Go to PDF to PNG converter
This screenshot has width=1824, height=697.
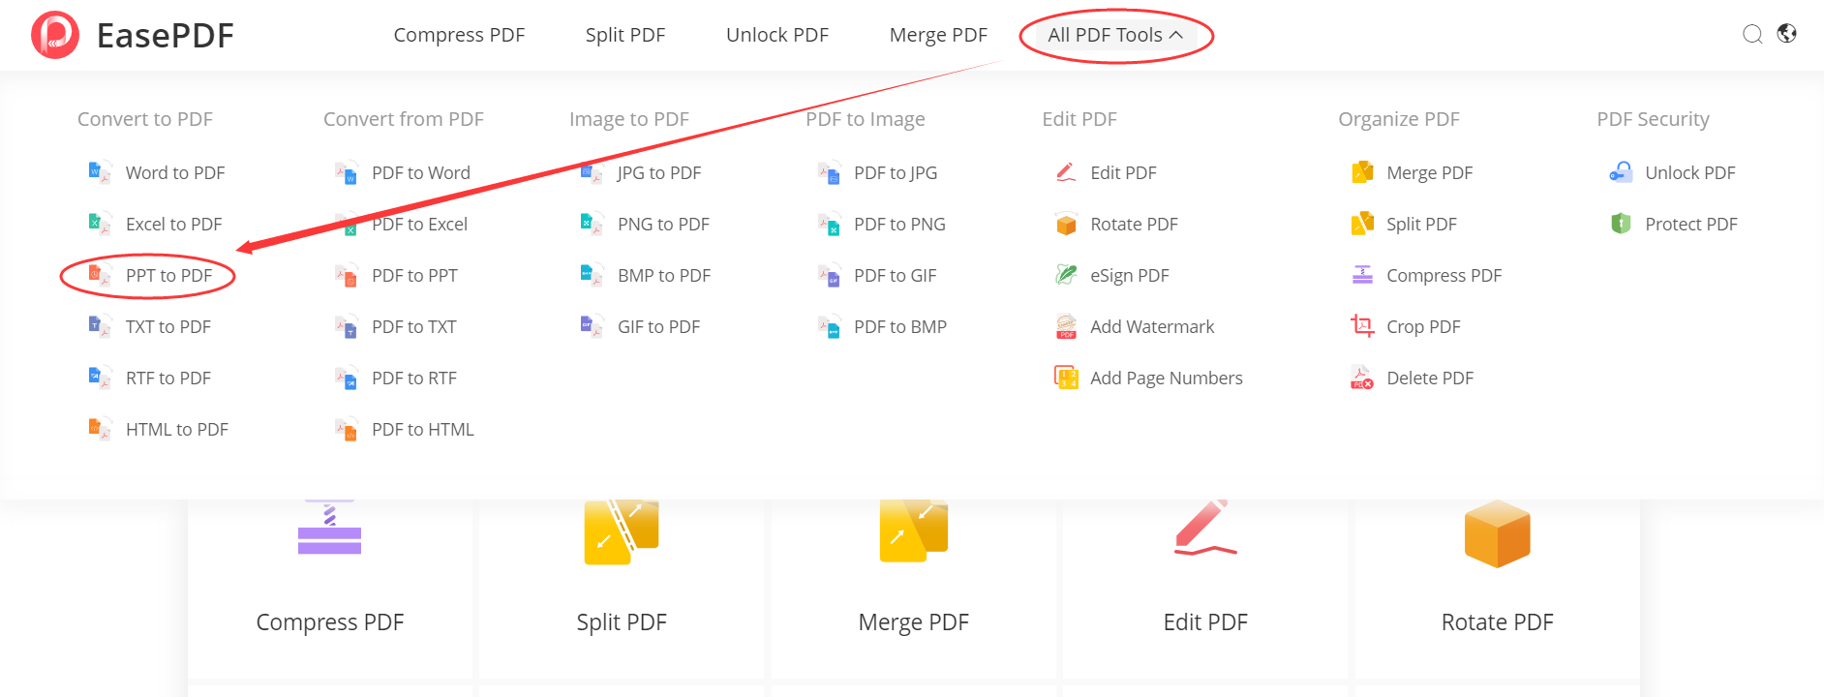pyautogui.click(x=899, y=225)
